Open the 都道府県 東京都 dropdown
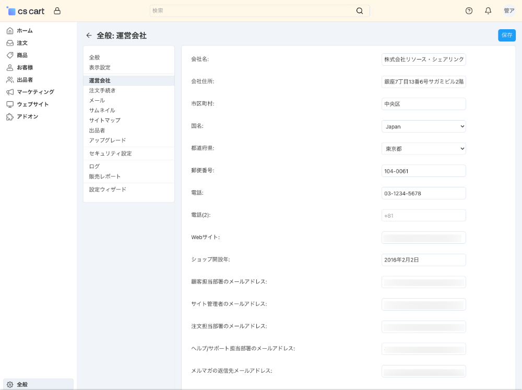This screenshot has height=390, width=522. tap(423, 149)
